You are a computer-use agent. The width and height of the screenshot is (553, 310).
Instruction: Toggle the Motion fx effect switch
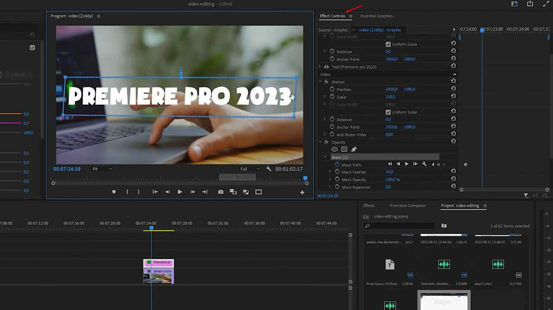327,82
